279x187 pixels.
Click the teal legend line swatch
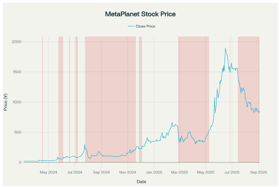tap(131, 26)
